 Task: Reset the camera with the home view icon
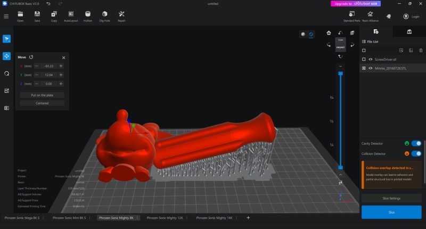point(329,33)
